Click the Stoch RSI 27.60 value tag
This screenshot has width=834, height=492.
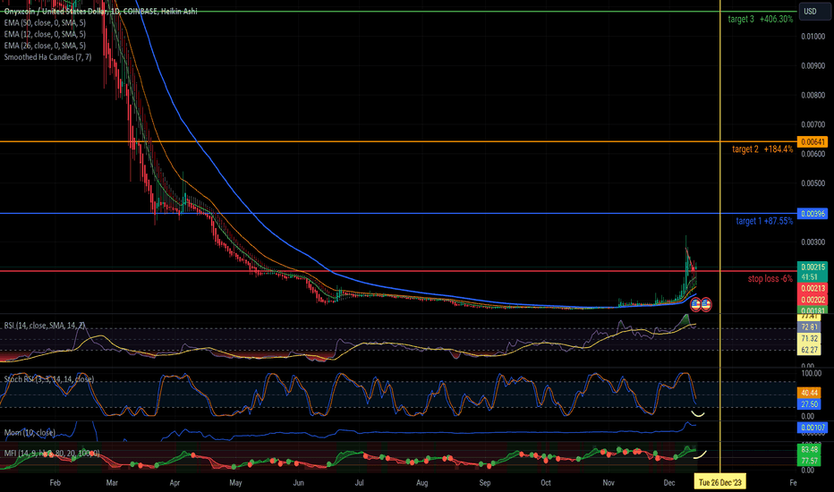click(809, 404)
